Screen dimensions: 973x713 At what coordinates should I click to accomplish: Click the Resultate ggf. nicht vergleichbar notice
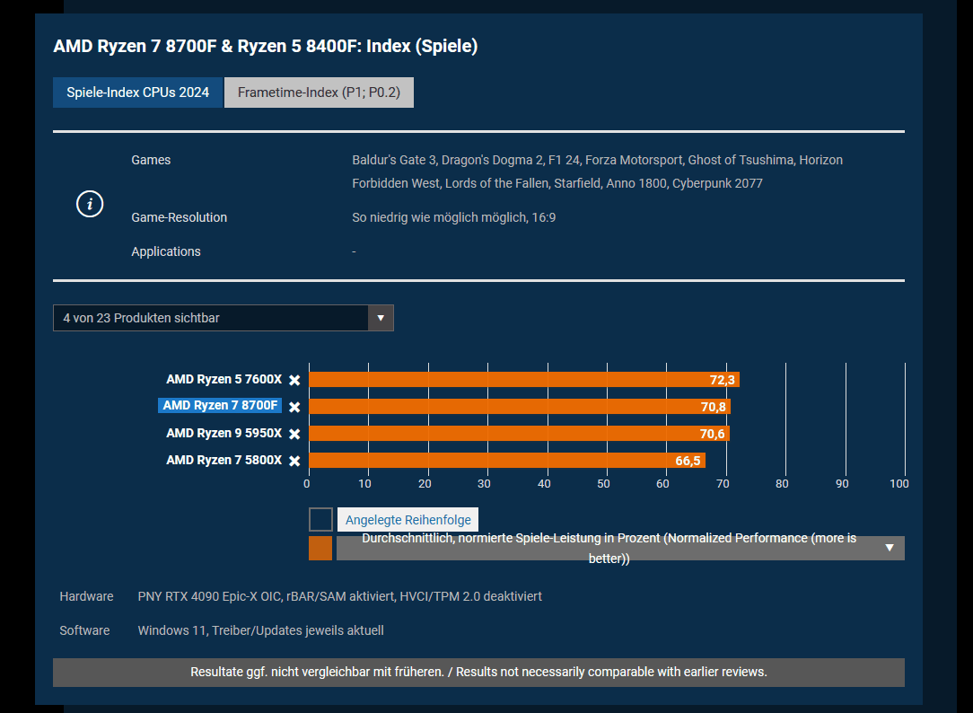[478, 672]
